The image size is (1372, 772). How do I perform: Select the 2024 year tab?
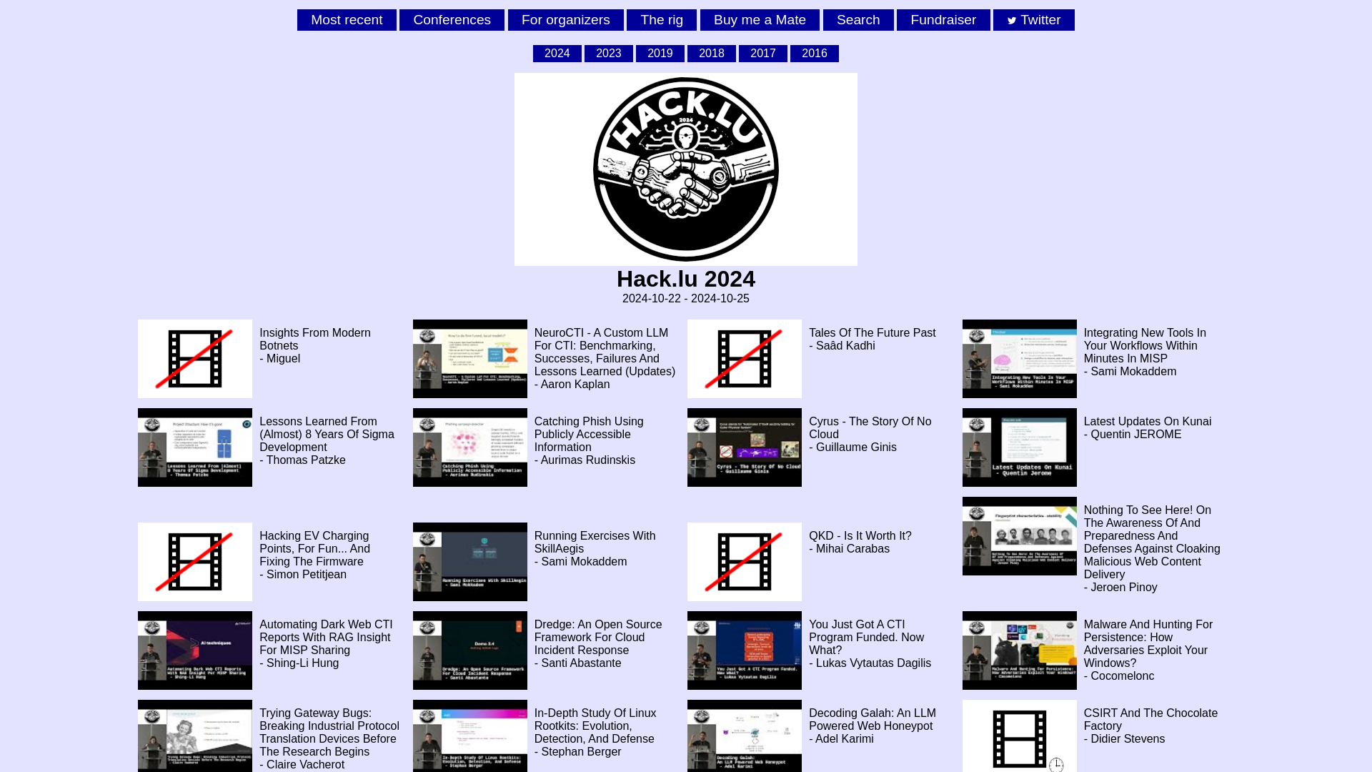coord(557,53)
